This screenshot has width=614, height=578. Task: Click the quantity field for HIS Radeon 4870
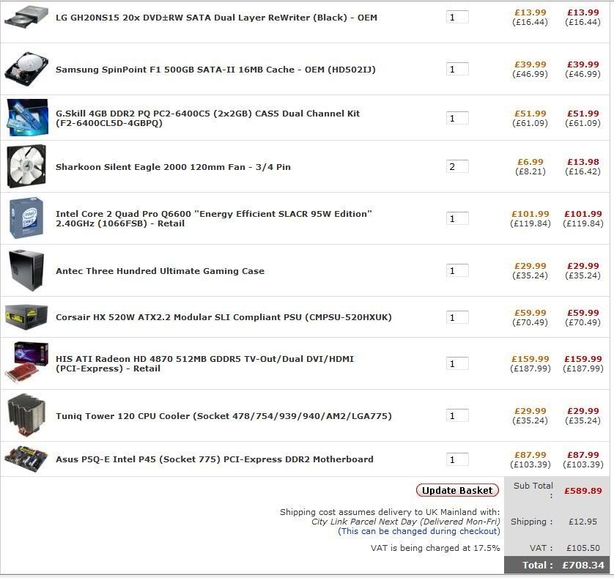457,363
